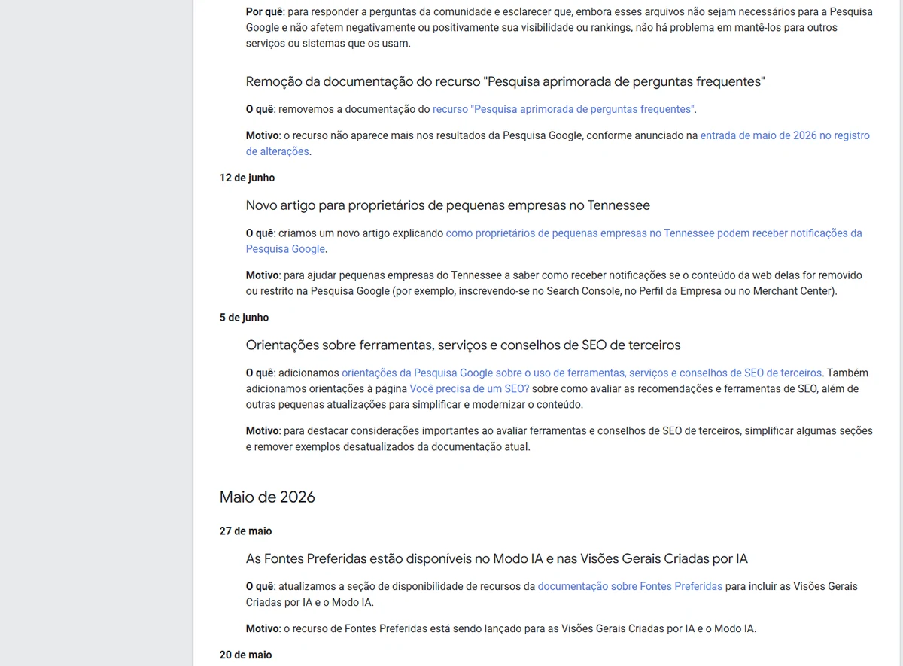Screen dimensions: 903x666
Task: Select the "Motivo" paragraph about third-party SEO advice
Action: tap(559, 439)
